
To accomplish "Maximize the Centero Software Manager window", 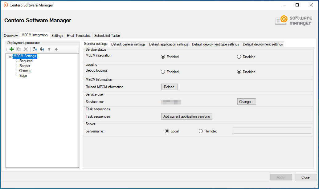I will tap(297, 5).
